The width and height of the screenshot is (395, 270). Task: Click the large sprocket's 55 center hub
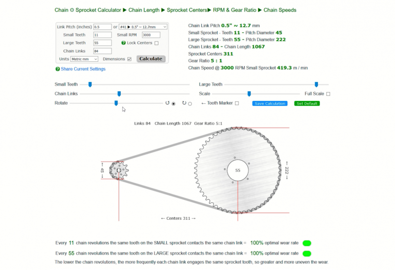point(238,171)
